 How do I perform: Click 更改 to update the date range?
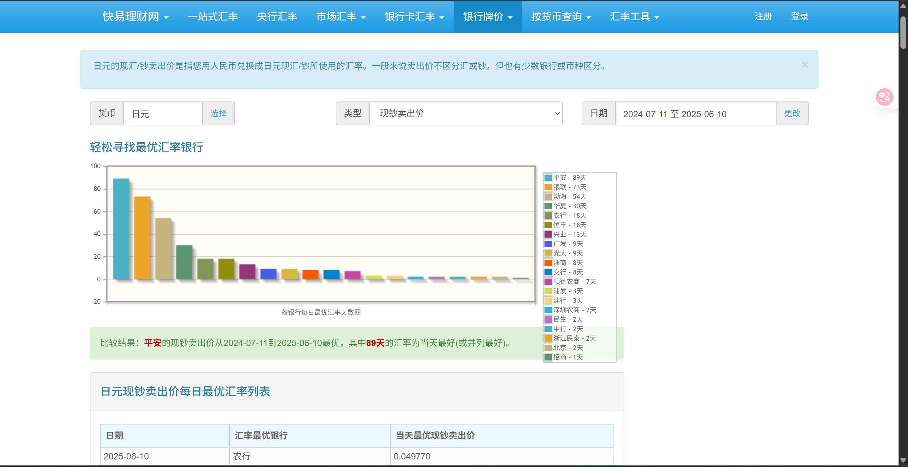click(792, 113)
